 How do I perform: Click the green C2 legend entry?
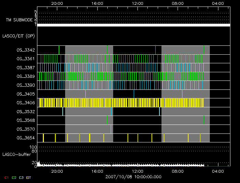pos(14,177)
